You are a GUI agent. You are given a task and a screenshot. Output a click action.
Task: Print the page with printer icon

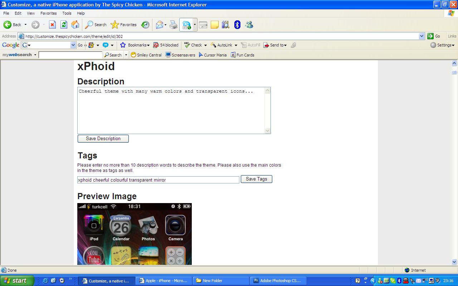(x=174, y=25)
